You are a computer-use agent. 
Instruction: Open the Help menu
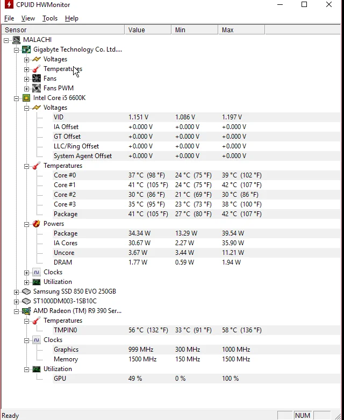(71, 18)
